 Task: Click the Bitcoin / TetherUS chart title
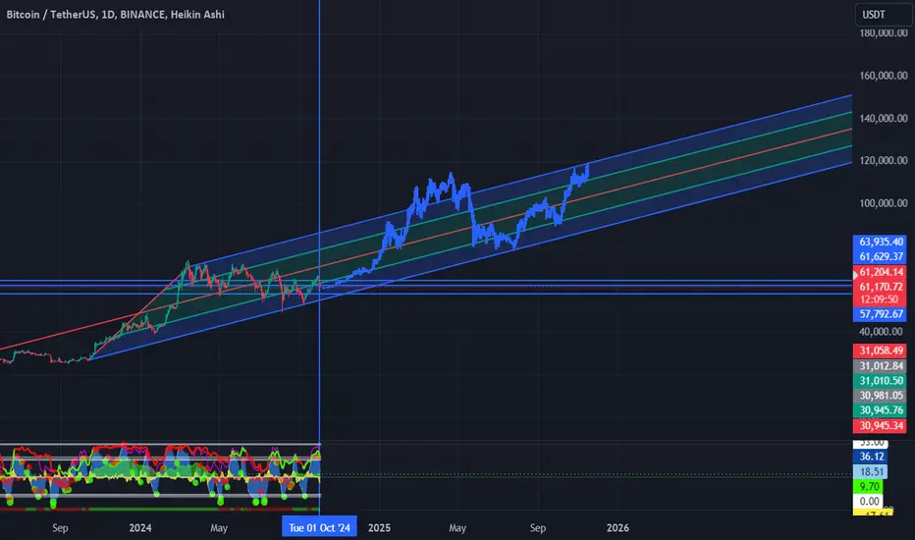[115, 14]
